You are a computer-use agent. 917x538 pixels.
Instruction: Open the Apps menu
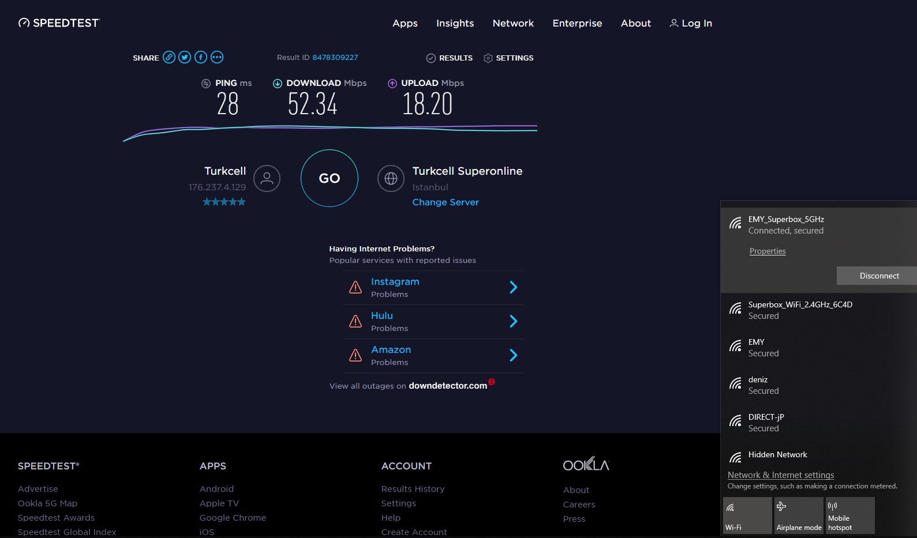405,23
